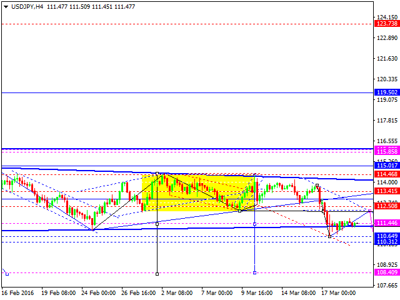Select the 123.738 red price label
This screenshot has width=400, height=300.
(387, 24)
